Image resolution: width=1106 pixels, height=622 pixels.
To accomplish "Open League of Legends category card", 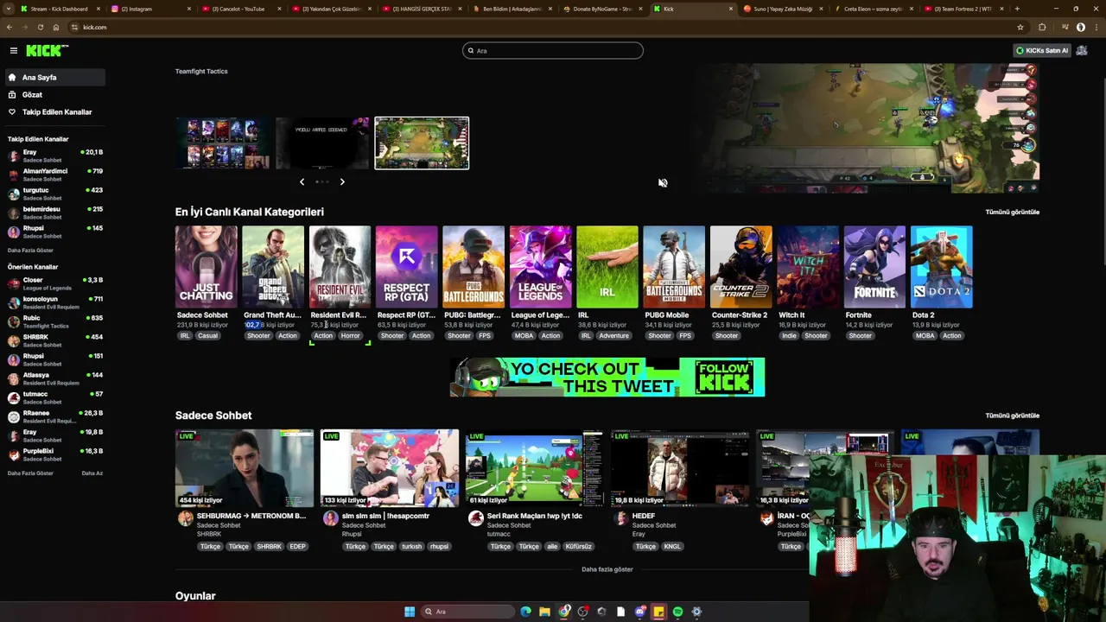I will (x=540, y=267).
